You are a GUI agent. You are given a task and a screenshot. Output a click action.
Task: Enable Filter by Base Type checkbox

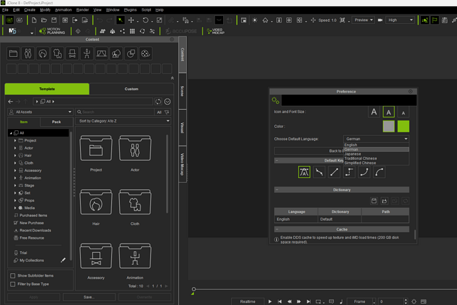[13, 284]
